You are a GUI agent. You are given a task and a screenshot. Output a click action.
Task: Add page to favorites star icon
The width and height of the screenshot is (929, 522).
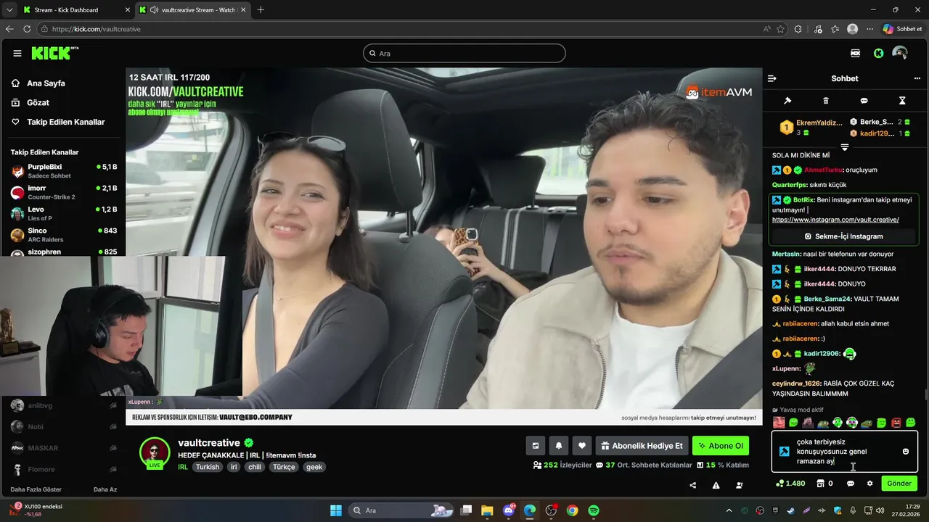(x=780, y=29)
